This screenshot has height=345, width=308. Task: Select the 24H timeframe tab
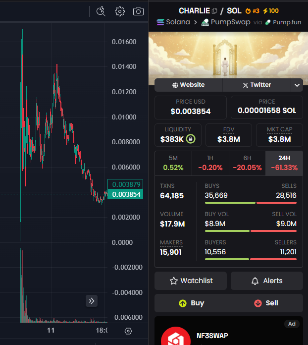284,163
